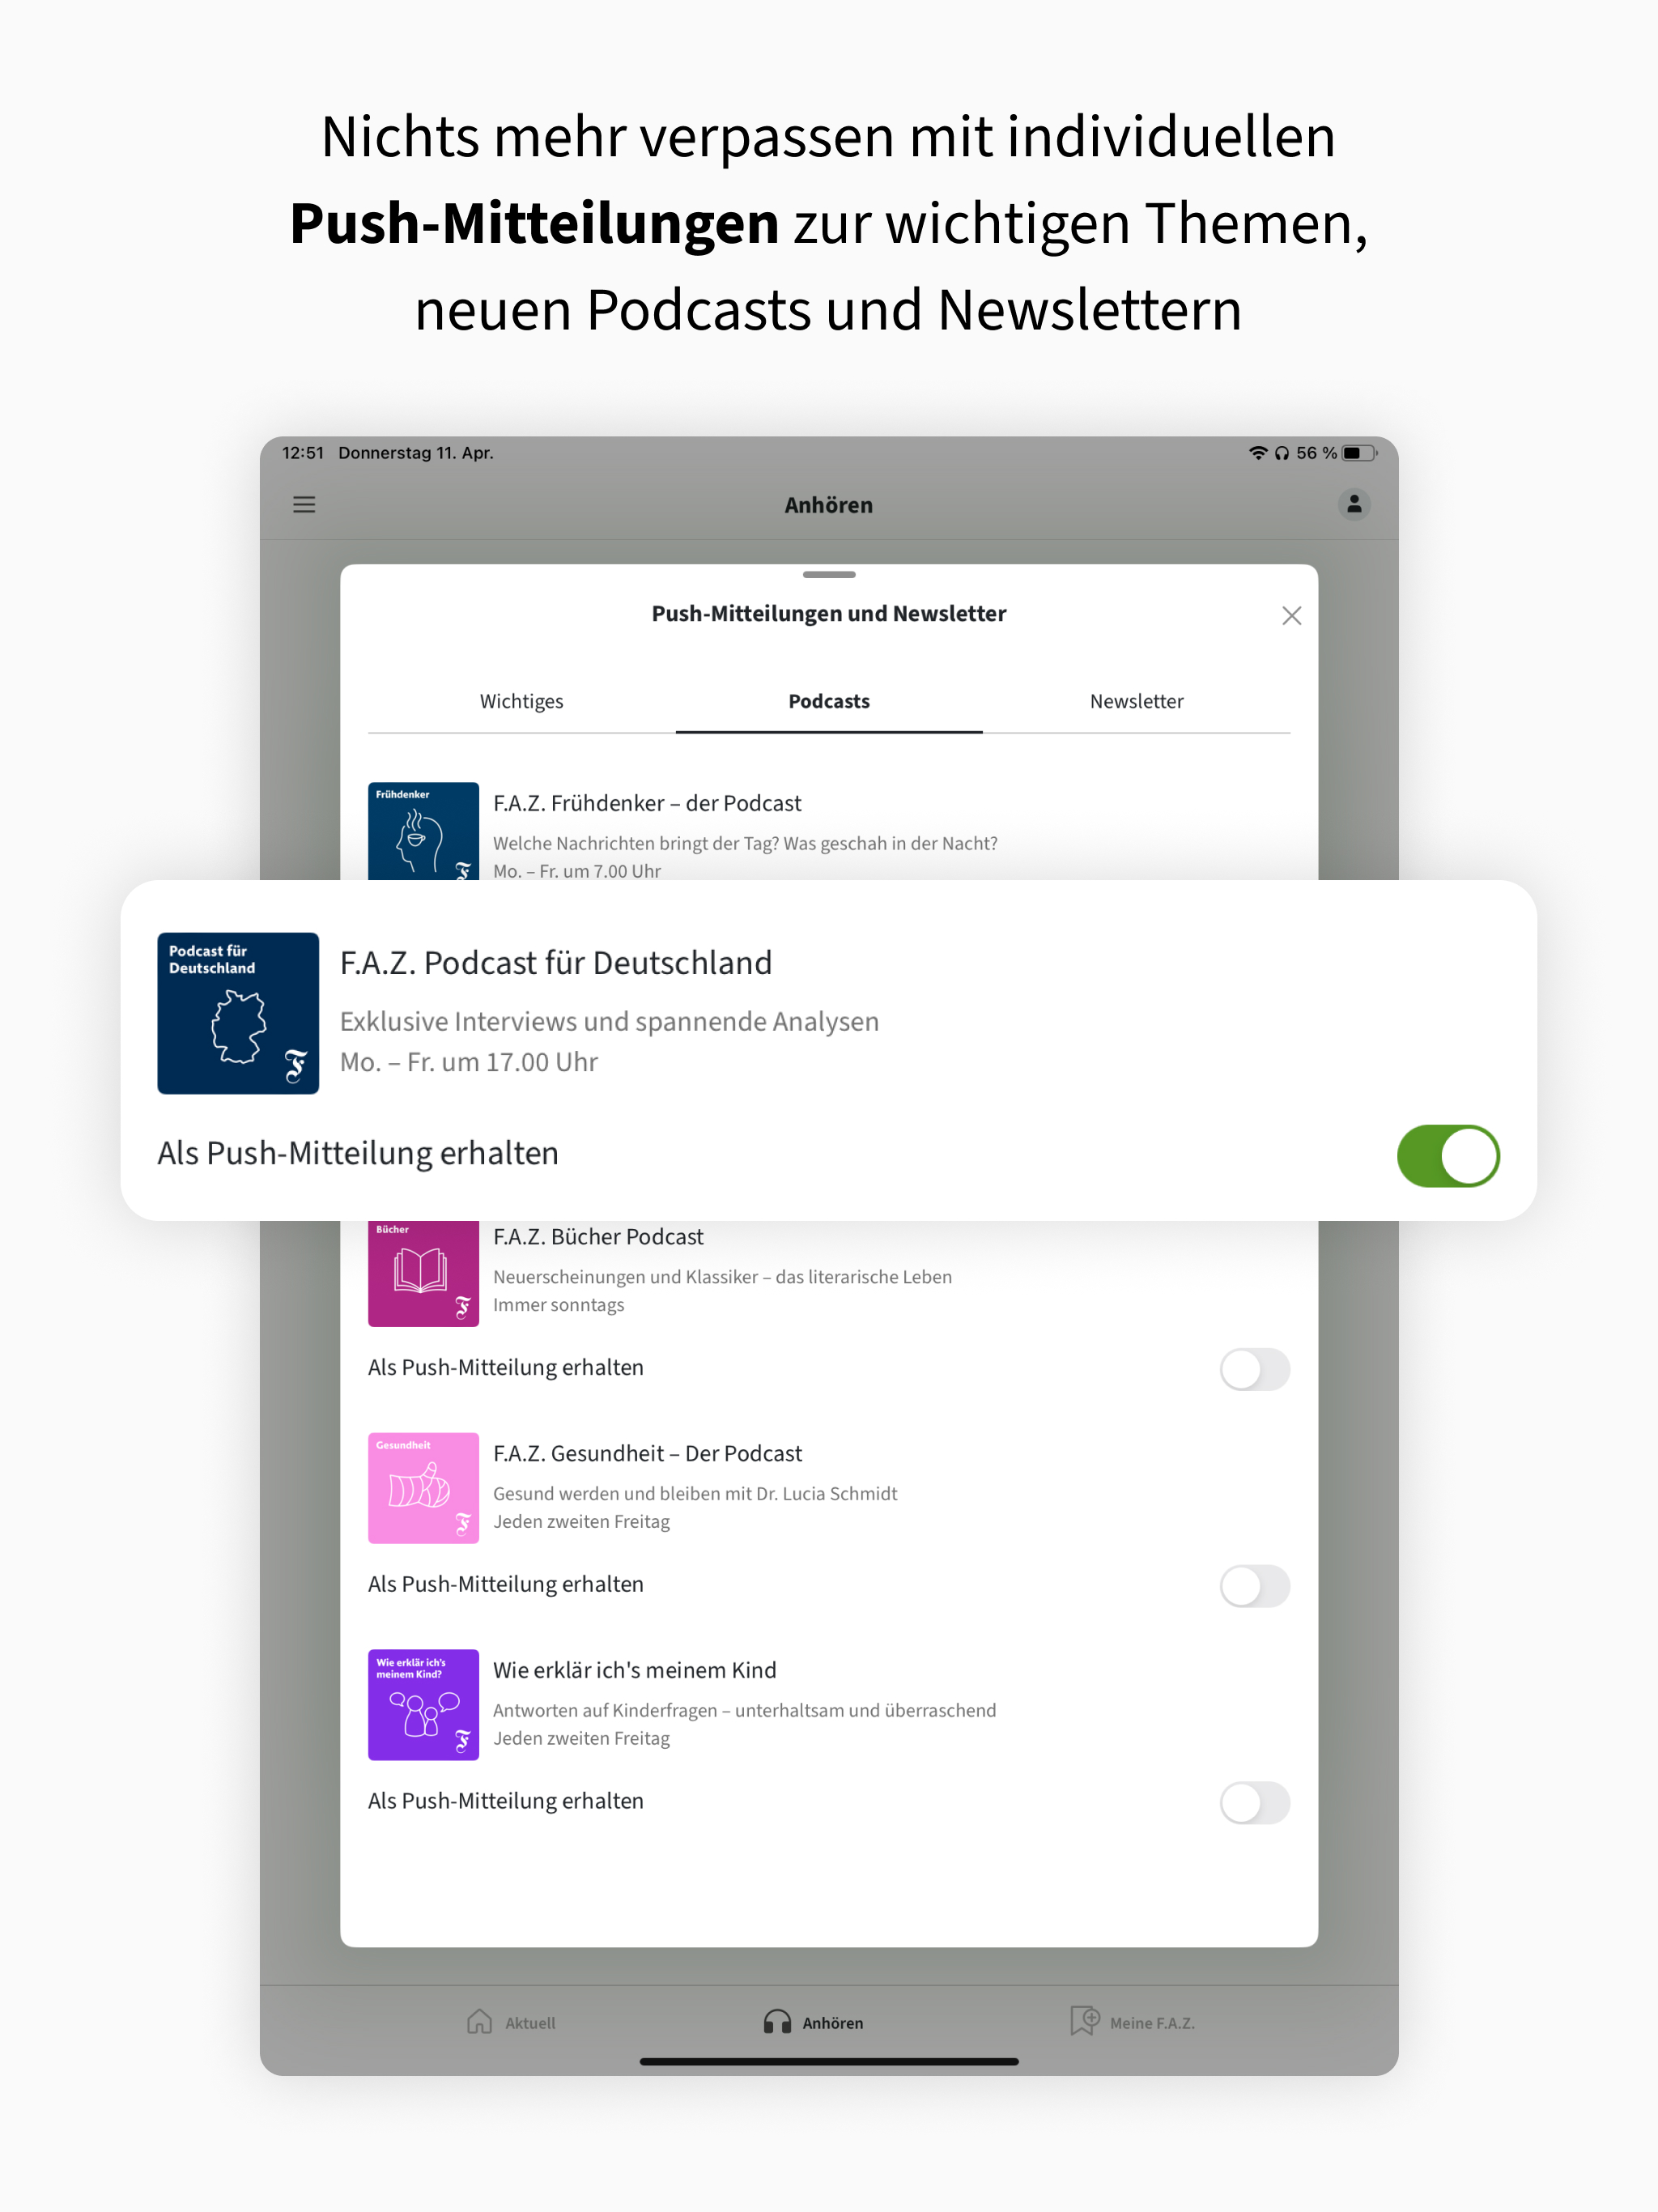Viewport: 1658px width, 2212px height.
Task: Tap the sheet drag handle bar
Action: tap(829, 575)
